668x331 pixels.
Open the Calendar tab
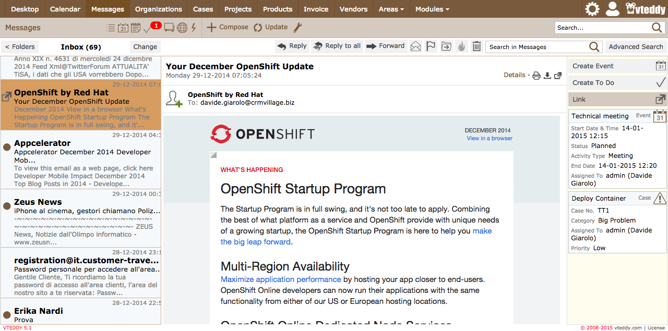[x=65, y=9]
